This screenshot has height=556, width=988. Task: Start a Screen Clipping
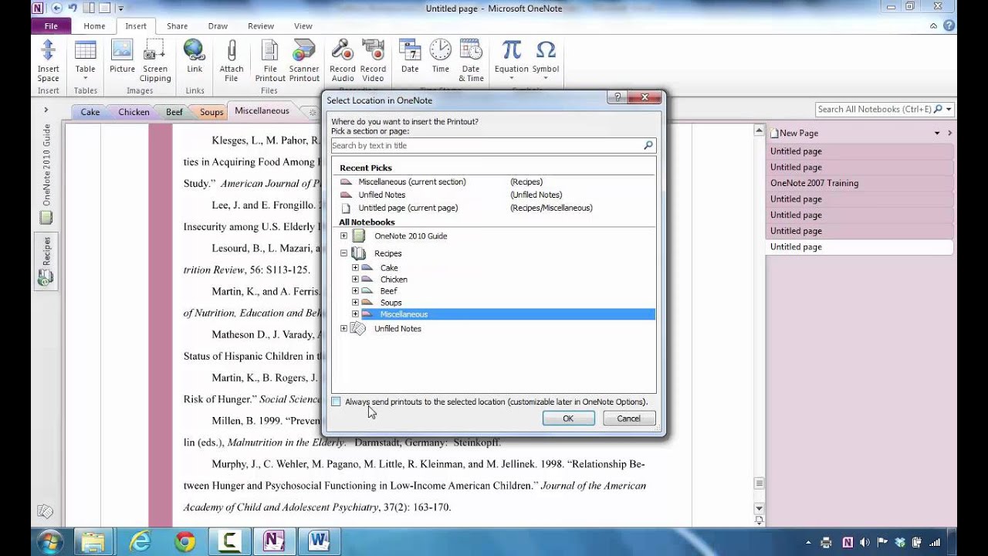tap(155, 51)
